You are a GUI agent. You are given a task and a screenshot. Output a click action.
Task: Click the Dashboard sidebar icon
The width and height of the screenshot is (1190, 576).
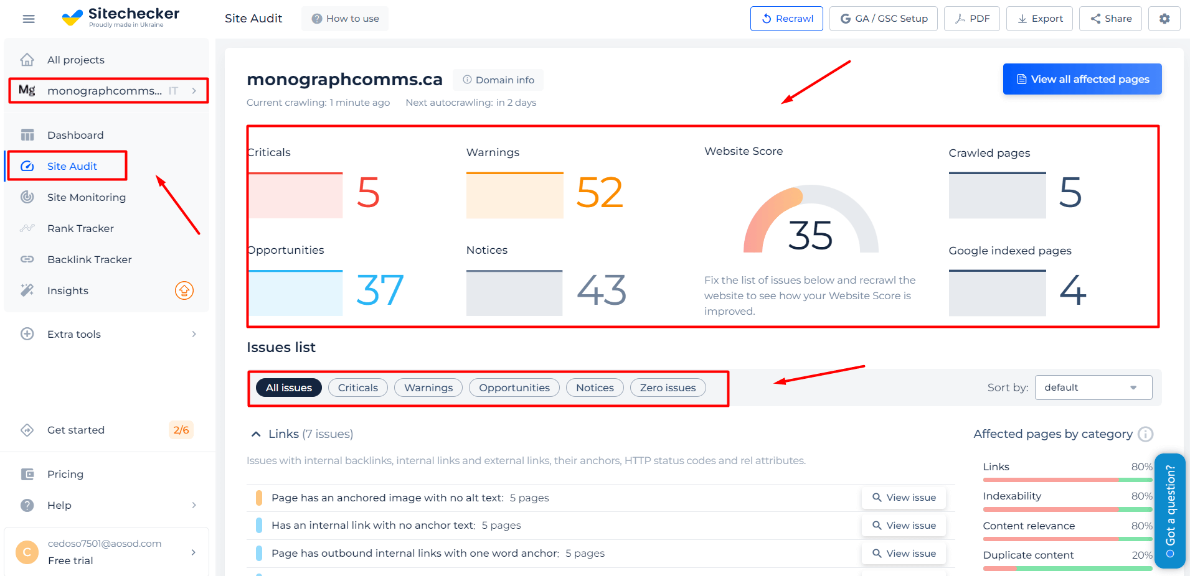(x=27, y=135)
